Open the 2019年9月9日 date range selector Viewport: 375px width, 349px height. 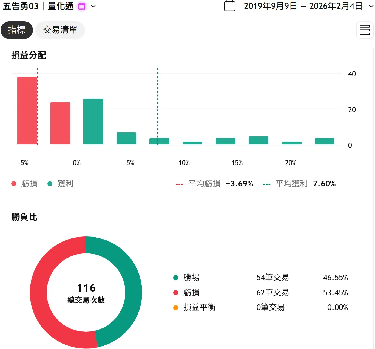click(x=303, y=6)
